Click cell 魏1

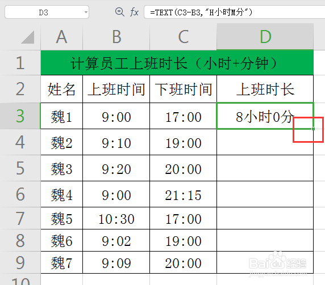tap(61, 116)
